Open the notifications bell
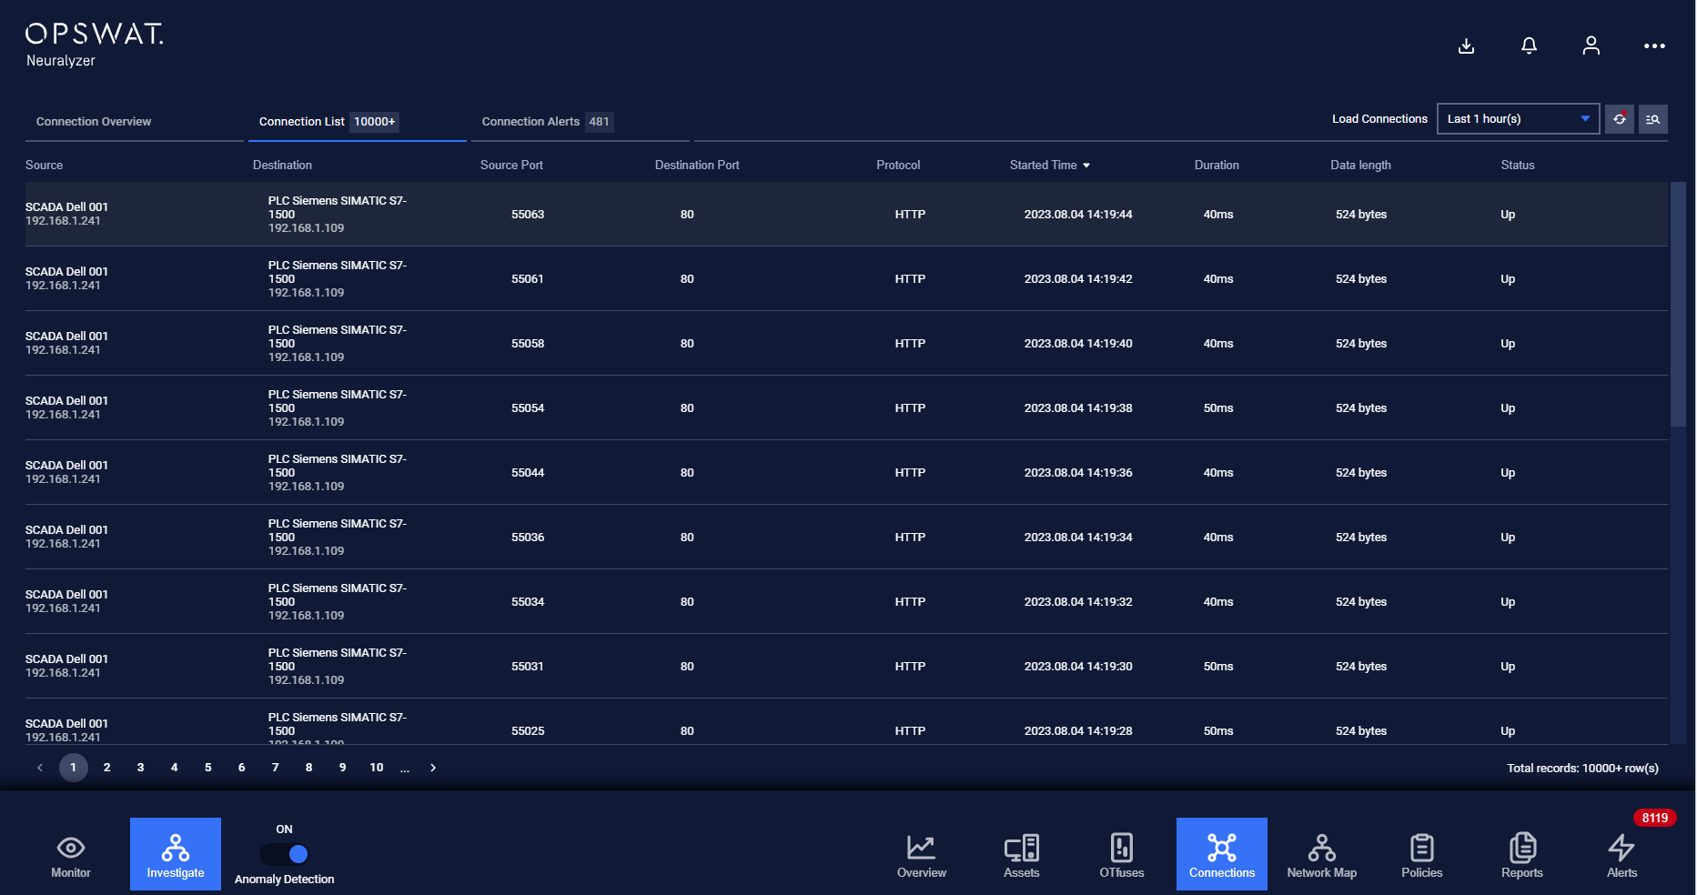Viewport: 1697px width, 895px height. (x=1529, y=45)
